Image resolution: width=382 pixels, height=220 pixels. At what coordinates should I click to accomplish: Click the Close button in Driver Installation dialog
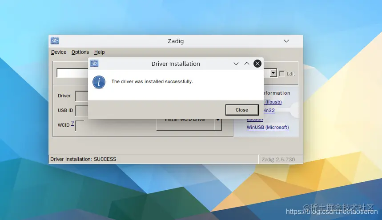point(241,110)
